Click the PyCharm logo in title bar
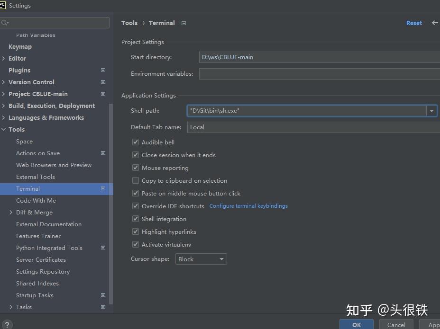440x329 pixels. pos(2,5)
